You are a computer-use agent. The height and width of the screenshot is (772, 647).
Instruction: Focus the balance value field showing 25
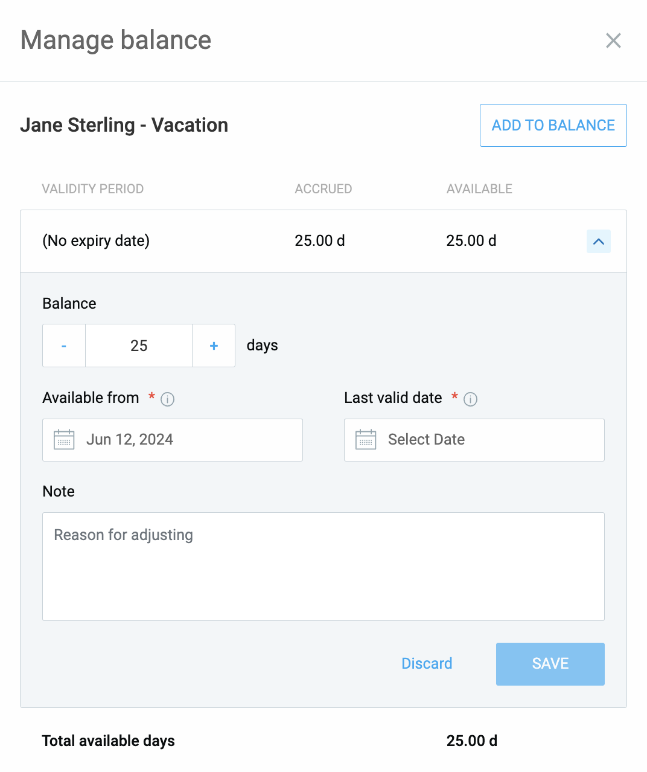[x=139, y=346]
